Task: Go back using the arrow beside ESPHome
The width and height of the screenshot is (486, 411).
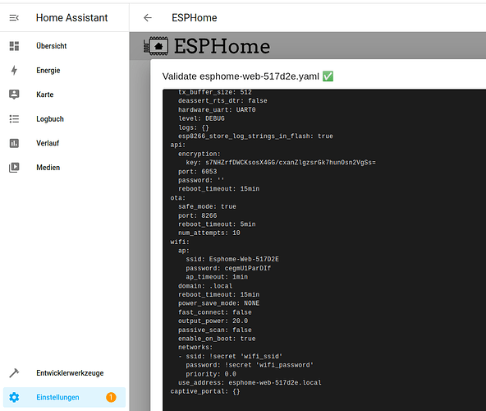Action: 148,18
